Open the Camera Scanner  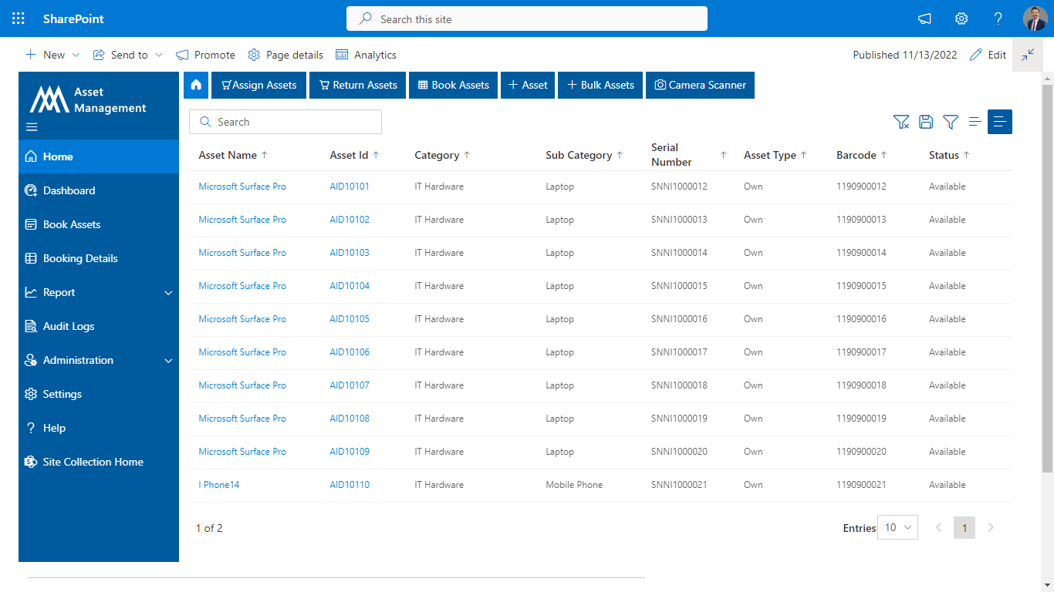(700, 85)
